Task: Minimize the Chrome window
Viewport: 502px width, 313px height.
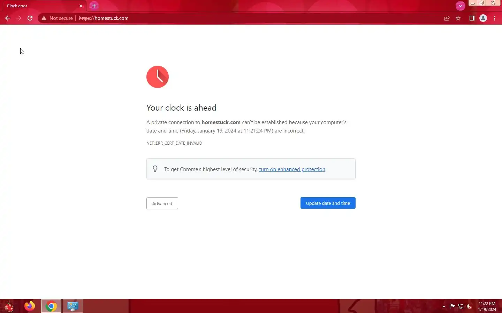Action: tap(473, 3)
